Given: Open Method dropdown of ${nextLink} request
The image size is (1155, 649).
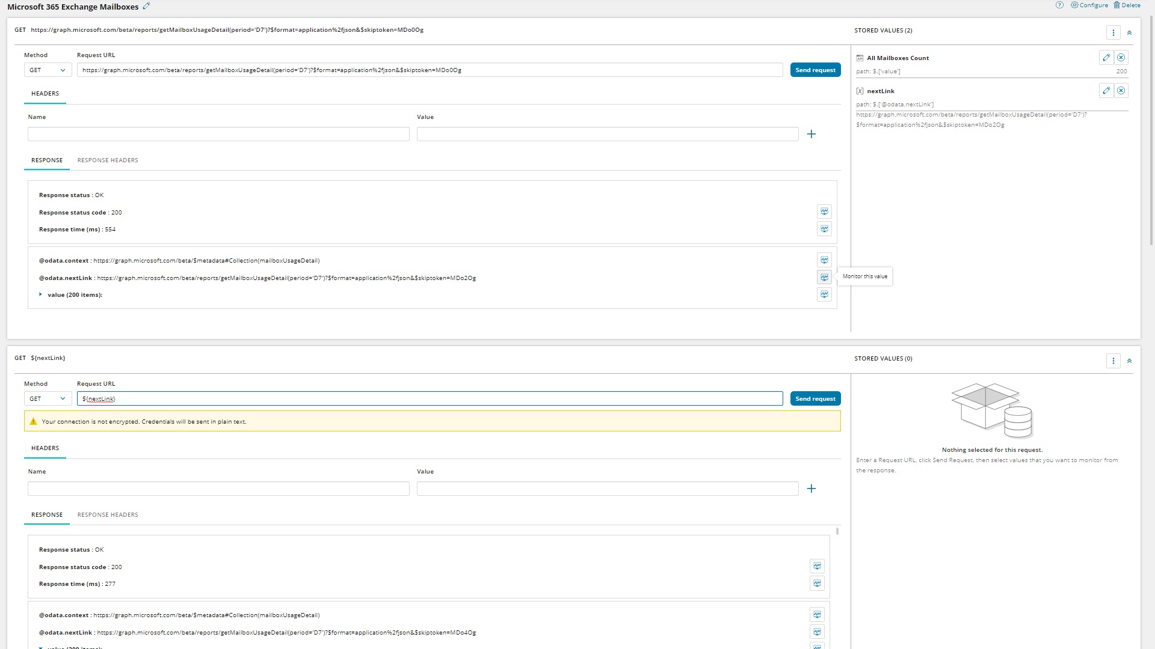Looking at the screenshot, I should (x=48, y=399).
